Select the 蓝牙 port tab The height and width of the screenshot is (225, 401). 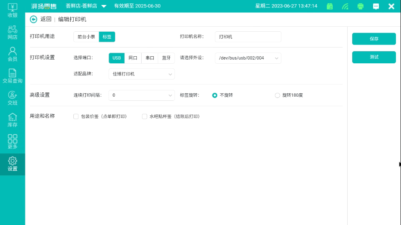point(166,58)
